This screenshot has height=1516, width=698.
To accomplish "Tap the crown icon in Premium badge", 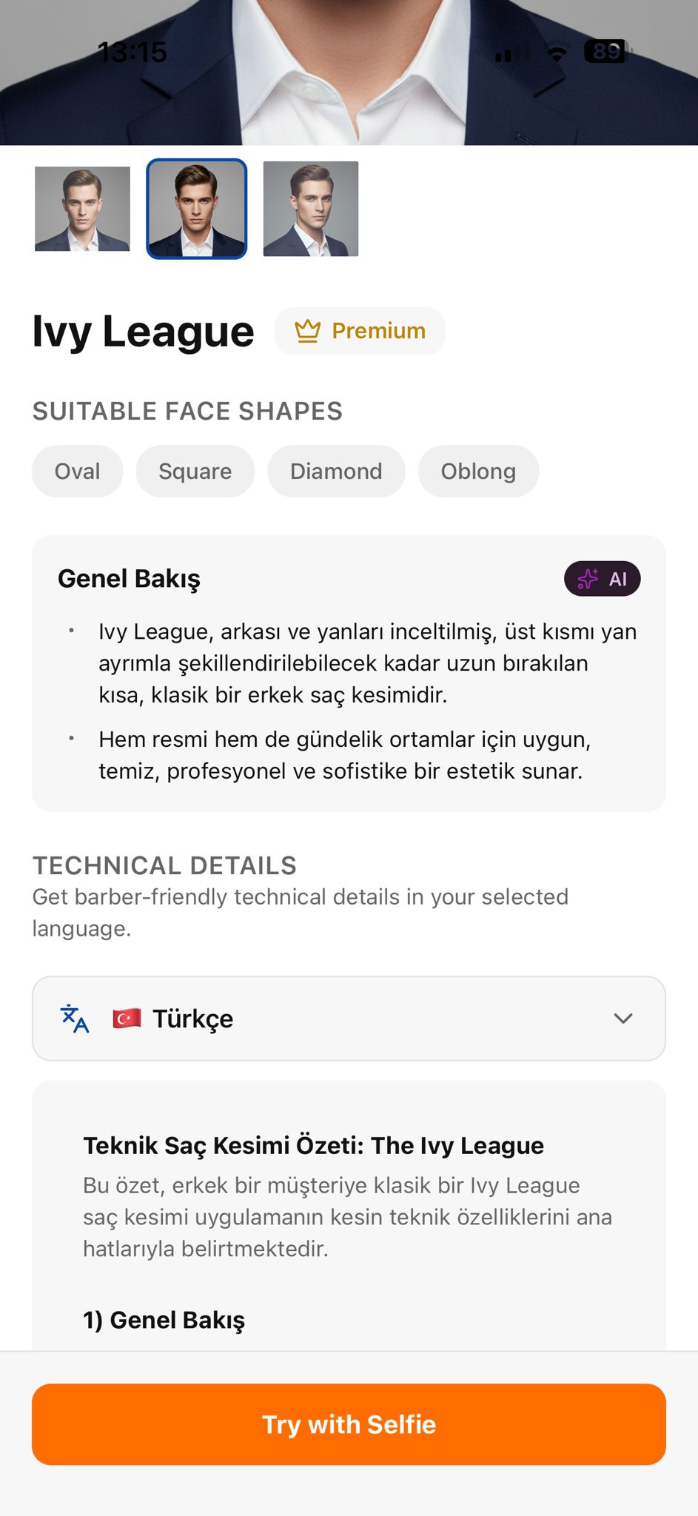I will 307,331.
